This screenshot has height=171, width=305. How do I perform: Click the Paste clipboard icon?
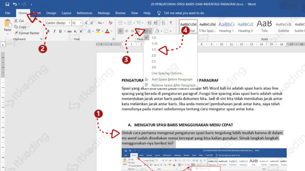point(8,23)
